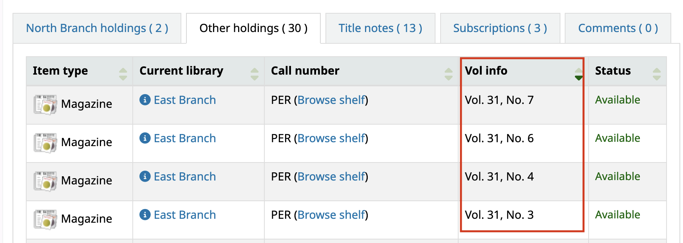Open the North Branch holdings tab

[97, 28]
